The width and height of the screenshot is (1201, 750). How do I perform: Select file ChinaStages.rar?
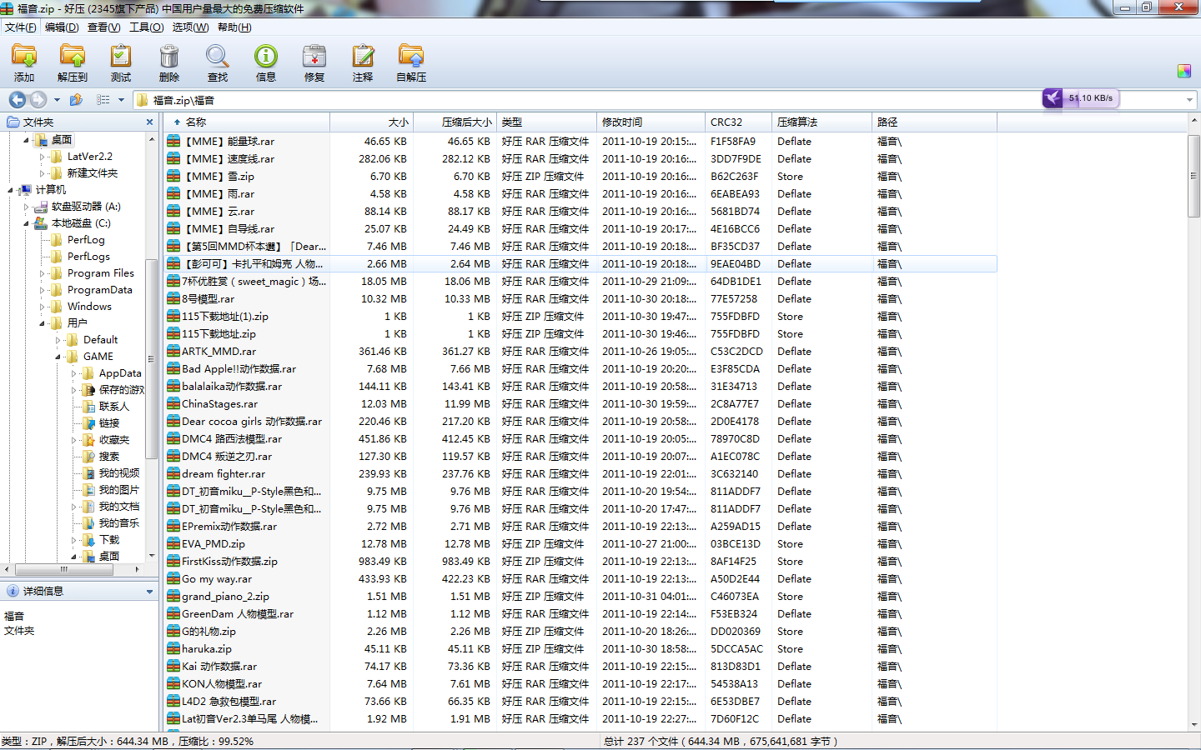tap(219, 404)
